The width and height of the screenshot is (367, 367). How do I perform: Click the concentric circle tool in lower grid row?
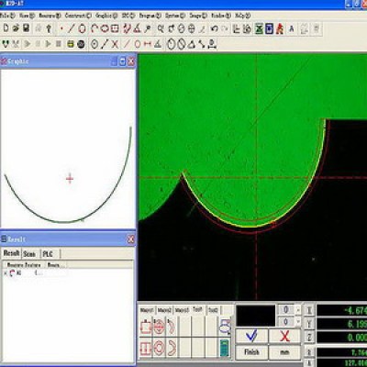(159, 348)
